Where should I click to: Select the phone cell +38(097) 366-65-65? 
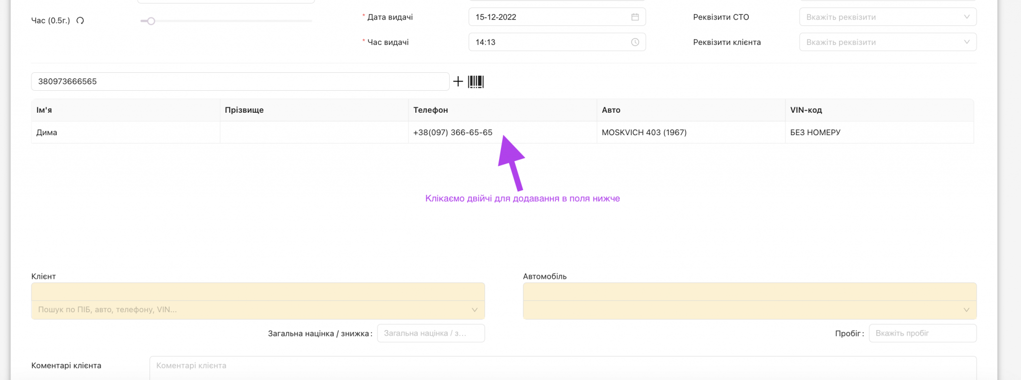[x=503, y=133]
